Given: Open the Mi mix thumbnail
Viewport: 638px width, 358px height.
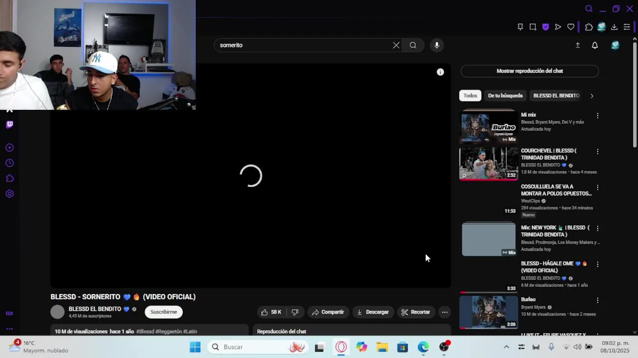Looking at the screenshot, I should pyautogui.click(x=488, y=127).
